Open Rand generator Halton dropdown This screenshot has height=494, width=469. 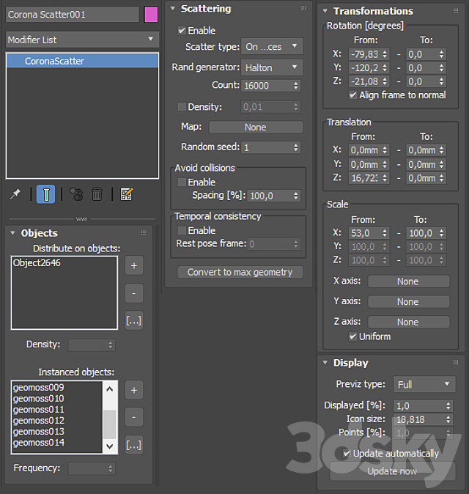272,67
